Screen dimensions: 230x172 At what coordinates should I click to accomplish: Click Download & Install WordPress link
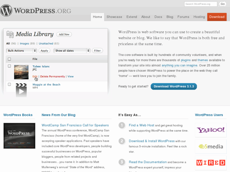coord(152,141)
